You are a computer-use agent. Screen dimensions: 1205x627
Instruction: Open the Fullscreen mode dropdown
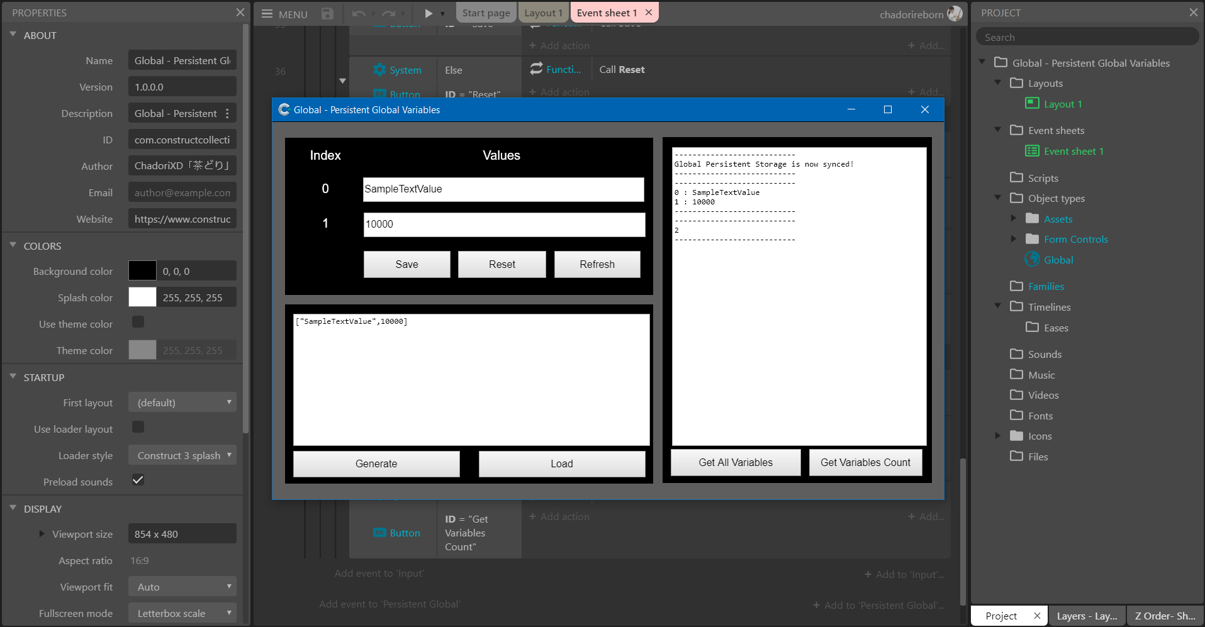[182, 613]
